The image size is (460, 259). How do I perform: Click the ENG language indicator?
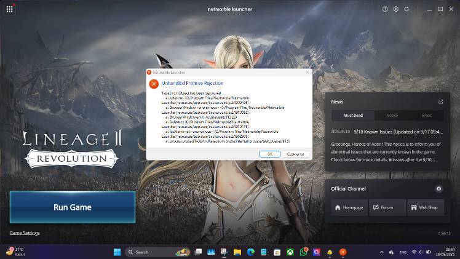tap(403, 252)
